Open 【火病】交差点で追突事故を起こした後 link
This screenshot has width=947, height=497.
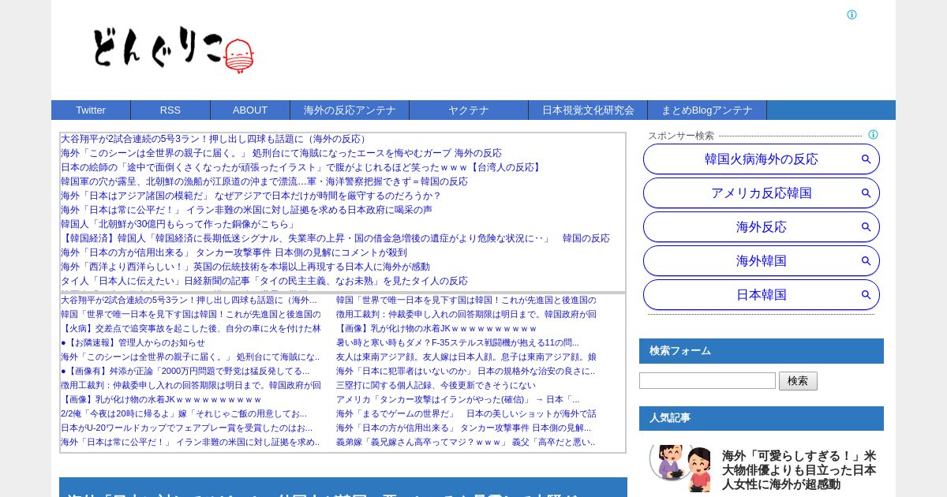191,328
